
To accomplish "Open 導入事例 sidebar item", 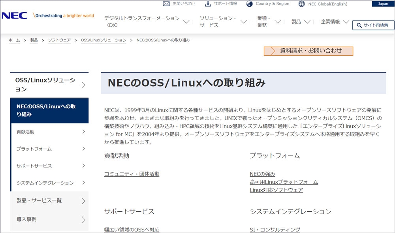I will [x=26, y=220].
